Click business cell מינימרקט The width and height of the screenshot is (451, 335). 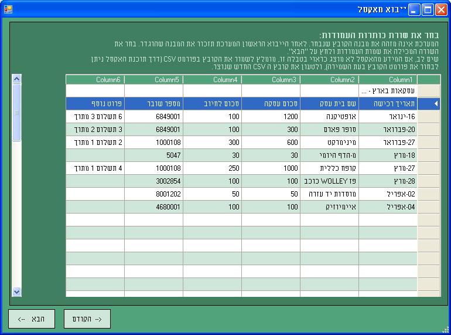click(x=329, y=143)
